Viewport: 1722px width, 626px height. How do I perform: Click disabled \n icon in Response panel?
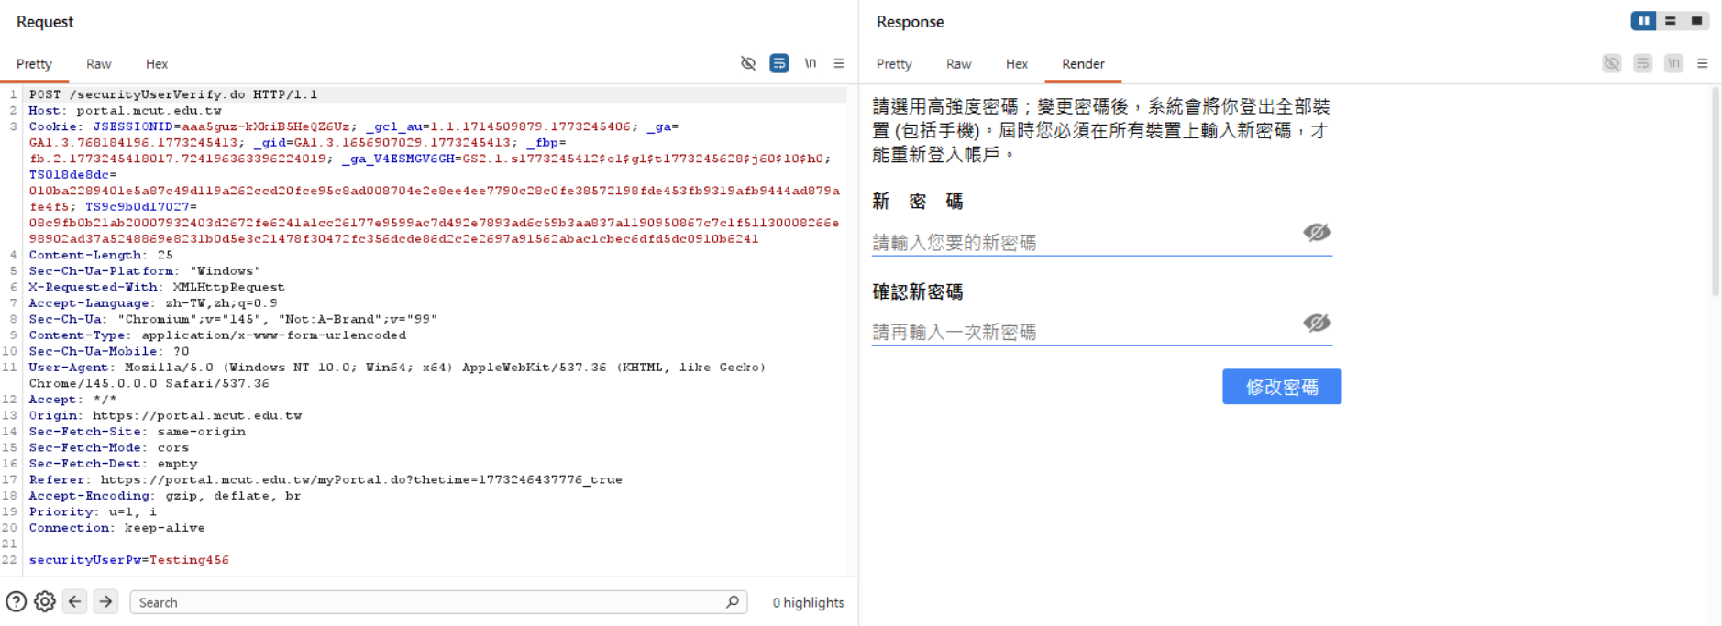(1674, 63)
